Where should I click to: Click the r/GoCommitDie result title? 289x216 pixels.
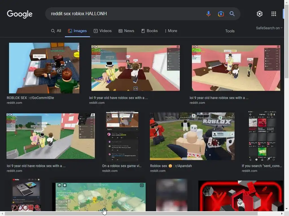click(30, 98)
